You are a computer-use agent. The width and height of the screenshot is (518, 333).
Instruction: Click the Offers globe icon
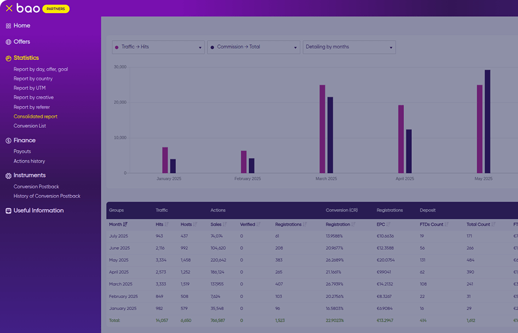click(x=9, y=42)
